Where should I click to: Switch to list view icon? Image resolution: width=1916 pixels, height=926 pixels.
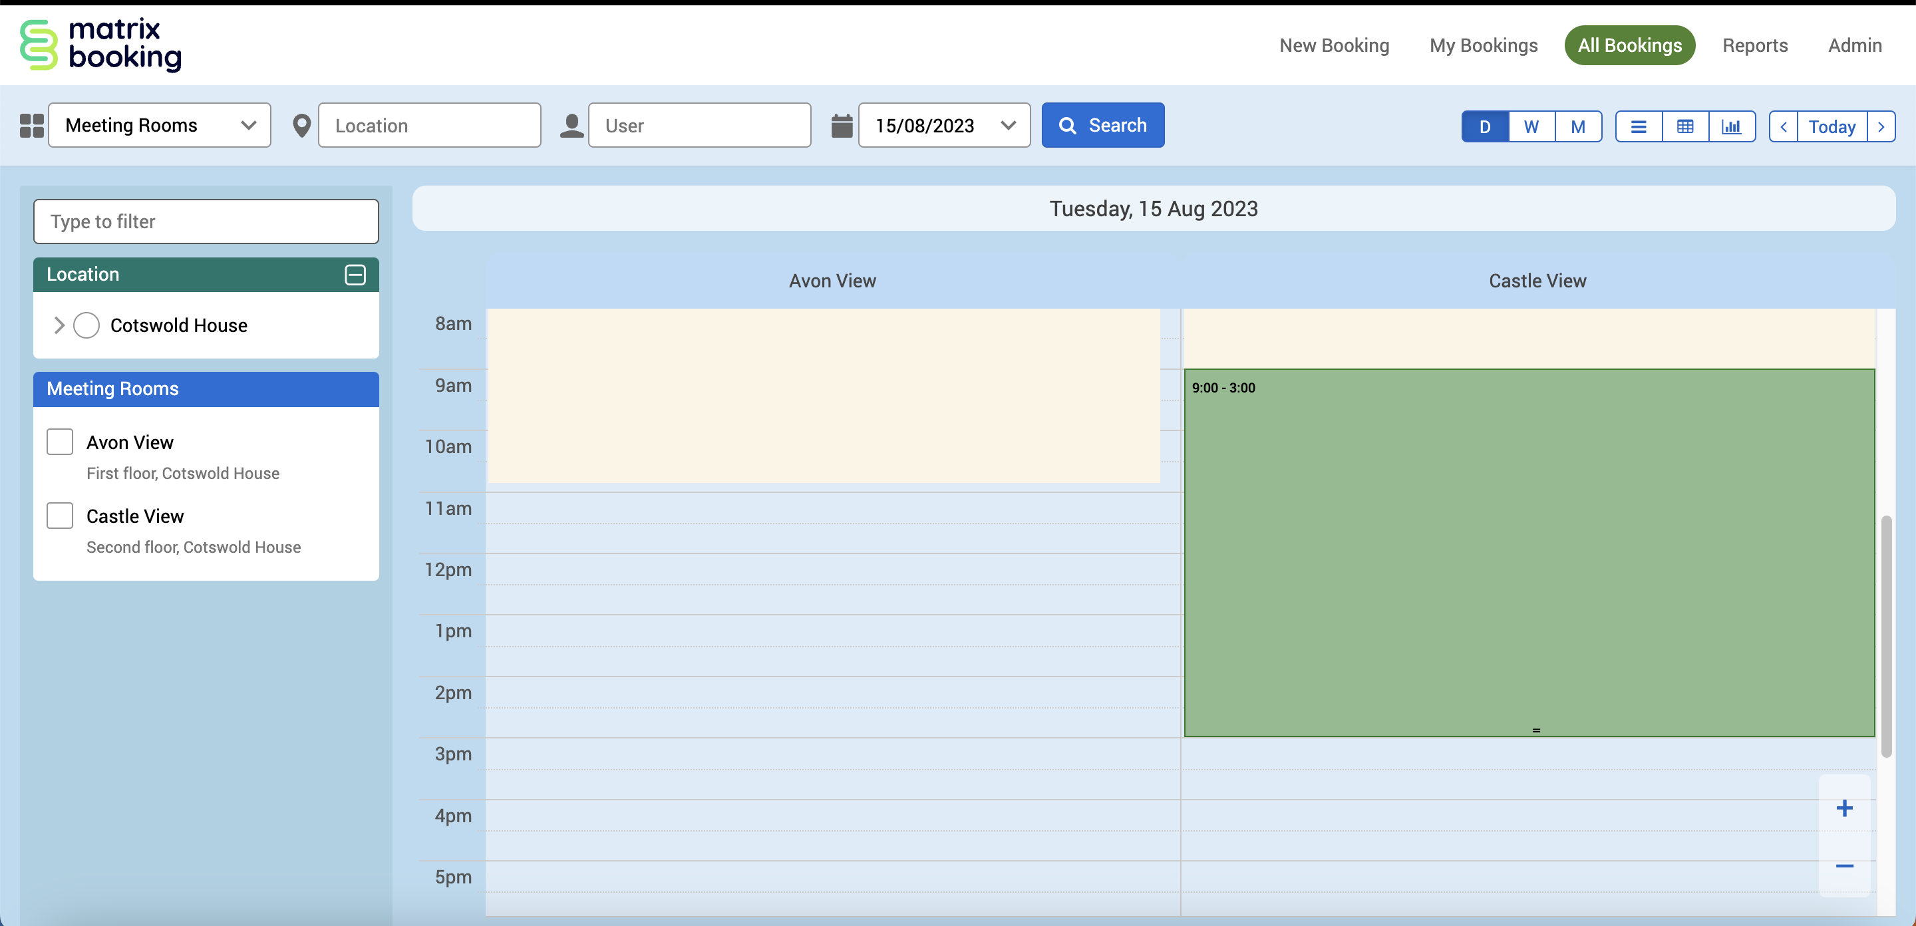pyautogui.click(x=1638, y=126)
